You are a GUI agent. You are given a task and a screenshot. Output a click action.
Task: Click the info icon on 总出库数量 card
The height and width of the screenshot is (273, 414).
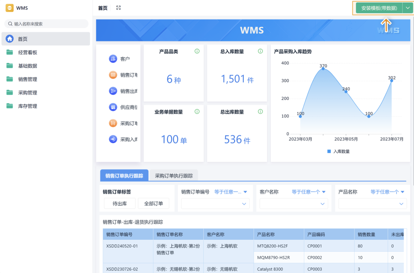[260, 111]
